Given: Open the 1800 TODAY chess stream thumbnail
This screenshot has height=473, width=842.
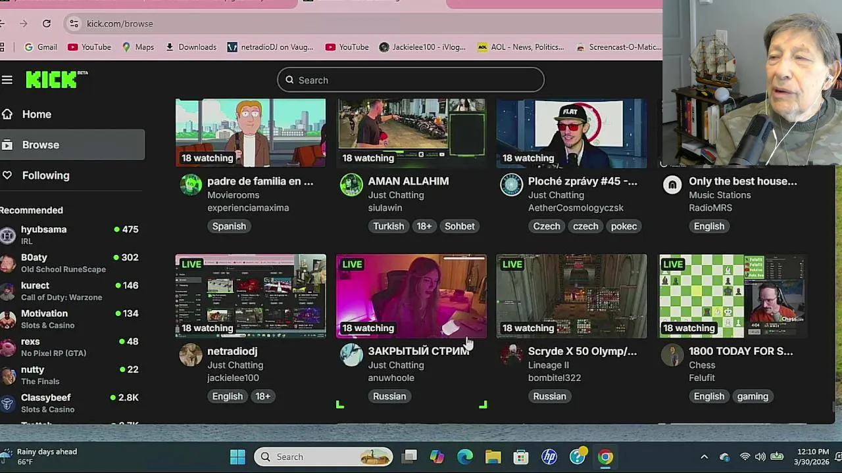Looking at the screenshot, I should 732,296.
